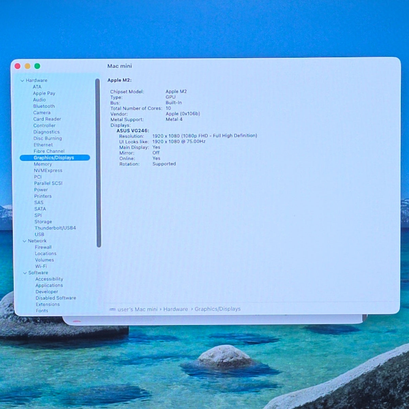Image resolution: width=409 pixels, height=409 pixels.
Task: Select Wi-Fi under Network
Action: (x=41, y=266)
